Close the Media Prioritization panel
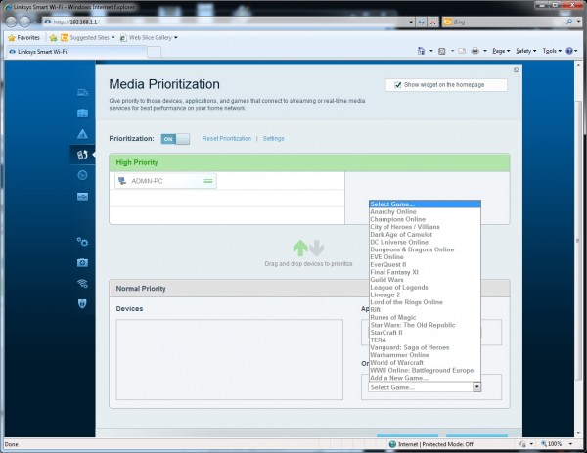This screenshot has height=453, width=587. pos(517,69)
